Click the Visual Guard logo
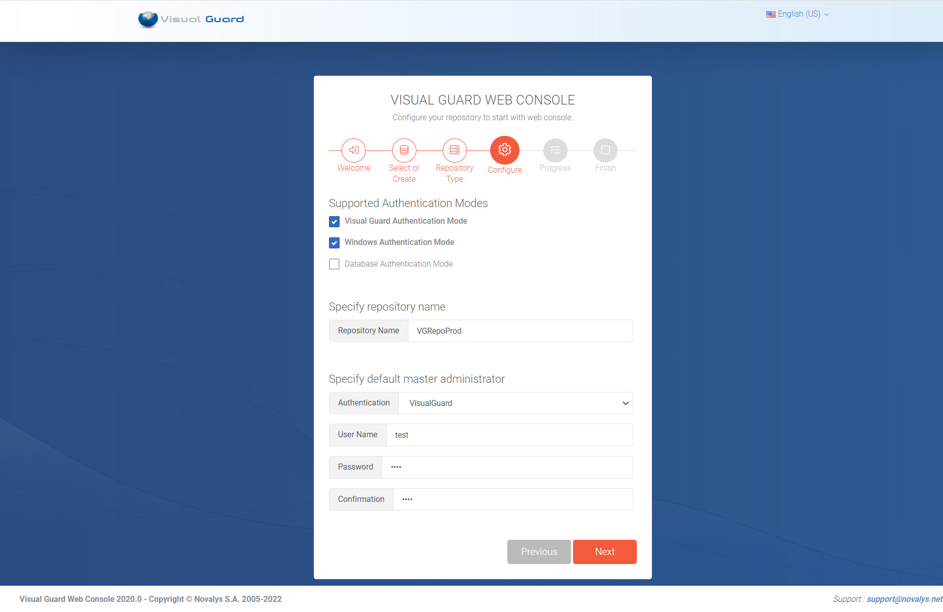The width and height of the screenshot is (943, 612). point(191,19)
